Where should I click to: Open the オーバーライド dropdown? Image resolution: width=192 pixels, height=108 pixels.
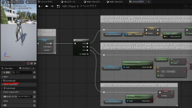point(25,97)
